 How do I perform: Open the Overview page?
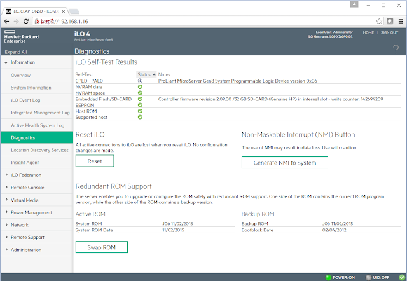point(21,75)
